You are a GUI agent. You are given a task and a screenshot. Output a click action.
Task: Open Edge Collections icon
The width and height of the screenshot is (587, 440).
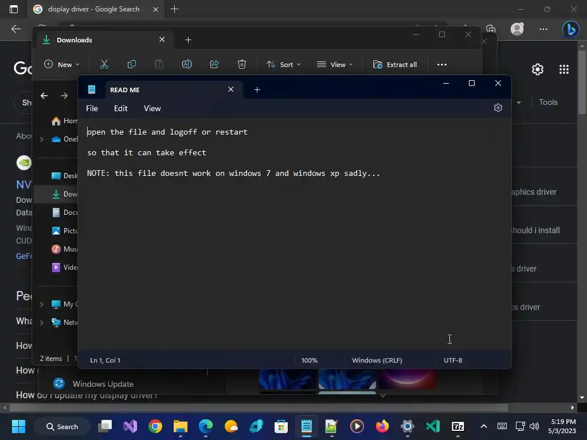pyautogui.click(x=491, y=29)
